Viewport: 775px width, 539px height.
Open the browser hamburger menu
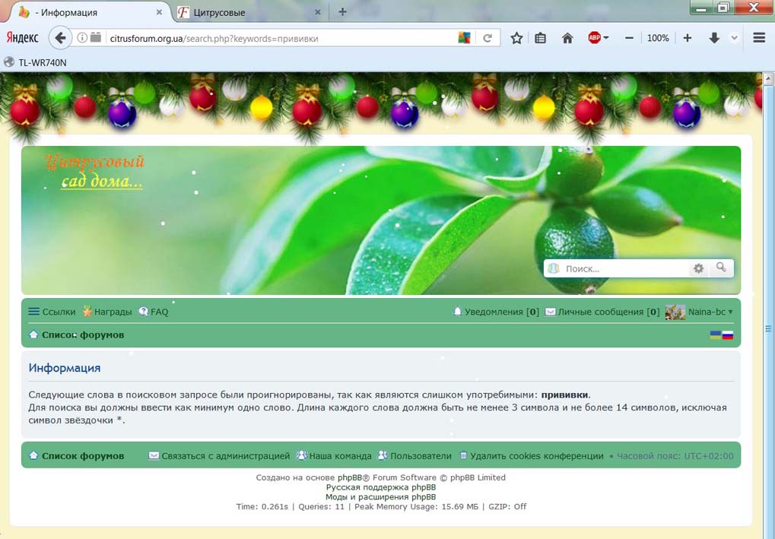(758, 38)
